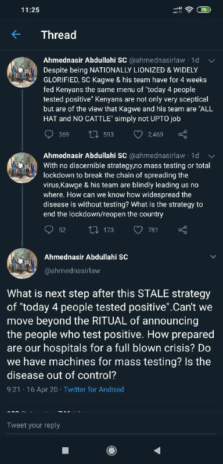
Task: Share the first tweet about SC Kagwe
Action: 183,135
